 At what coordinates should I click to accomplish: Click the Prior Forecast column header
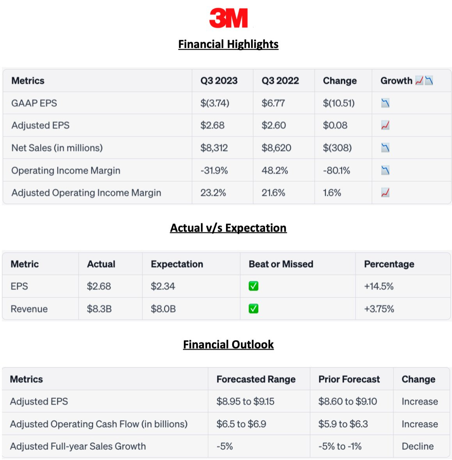point(349,379)
